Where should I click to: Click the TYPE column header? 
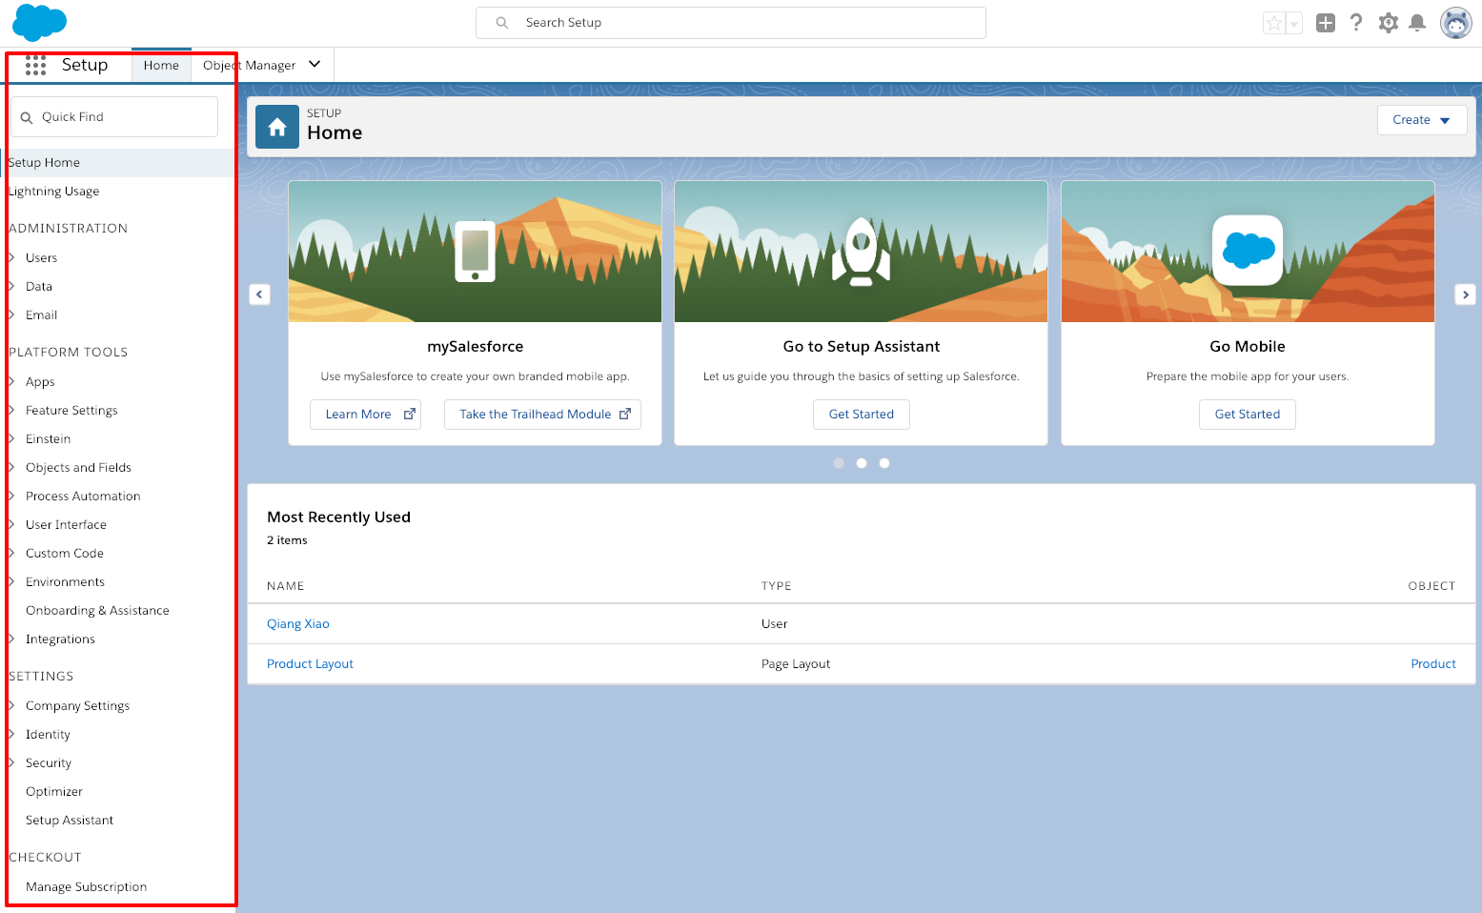tap(777, 586)
